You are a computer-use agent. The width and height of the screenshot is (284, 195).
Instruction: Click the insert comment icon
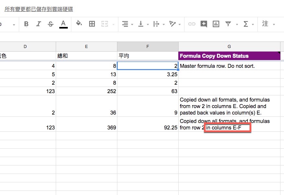[204, 24]
